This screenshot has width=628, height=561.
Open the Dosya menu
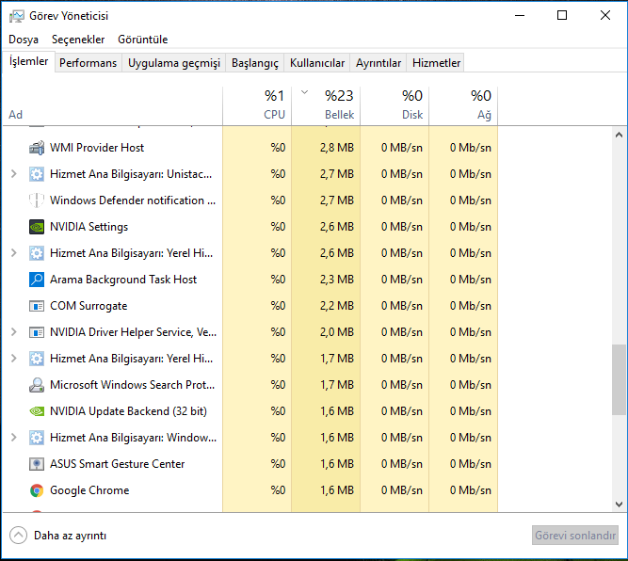pos(24,40)
